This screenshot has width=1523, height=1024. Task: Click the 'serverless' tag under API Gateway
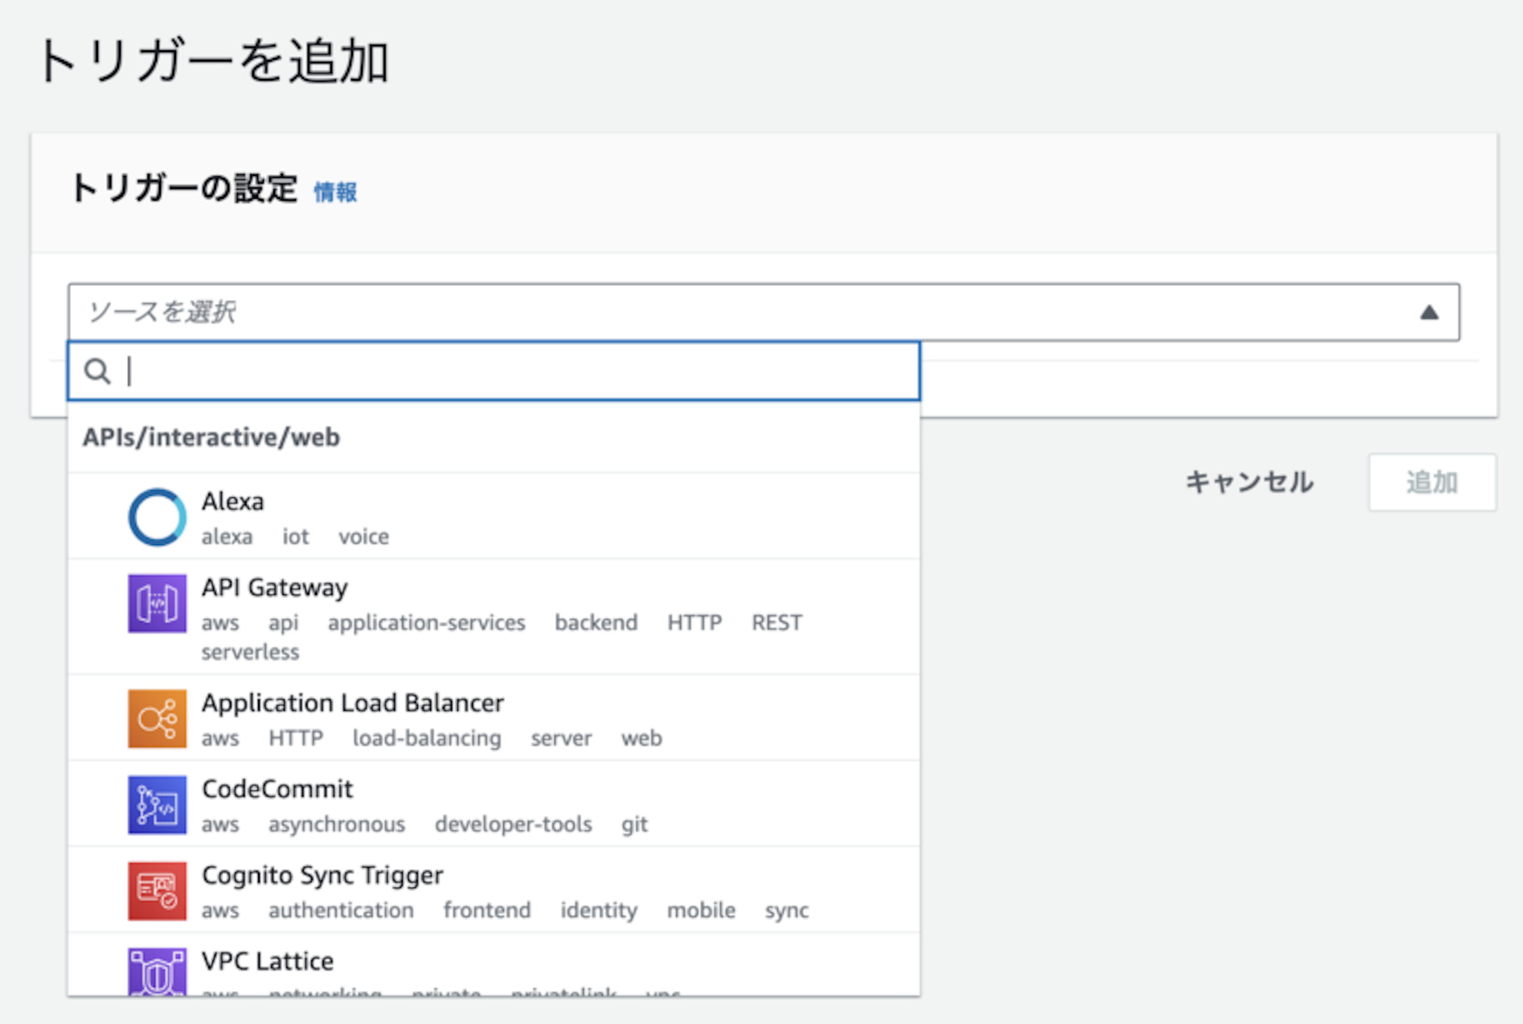(x=250, y=652)
